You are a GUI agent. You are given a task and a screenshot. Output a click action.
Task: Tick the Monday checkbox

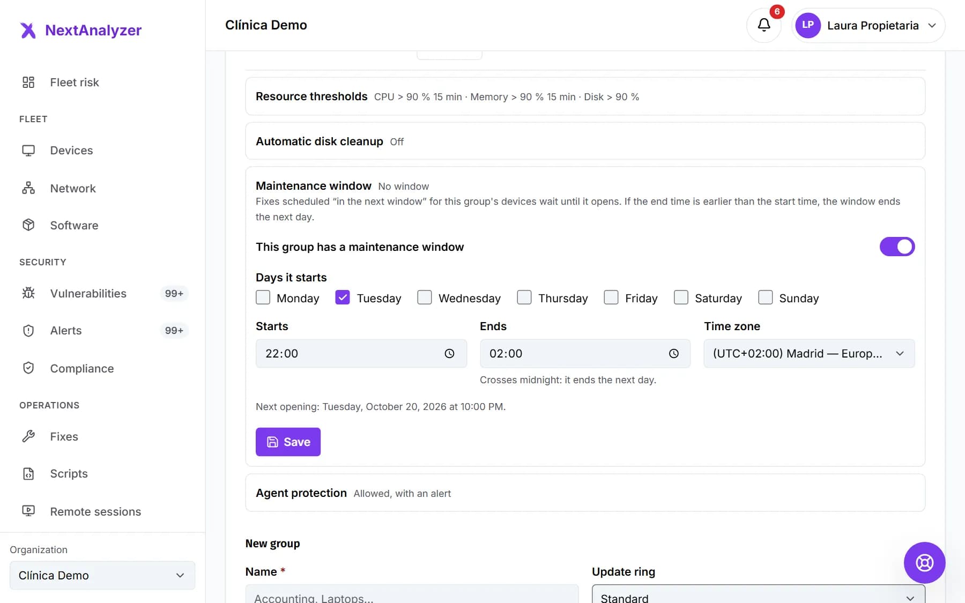pos(263,297)
